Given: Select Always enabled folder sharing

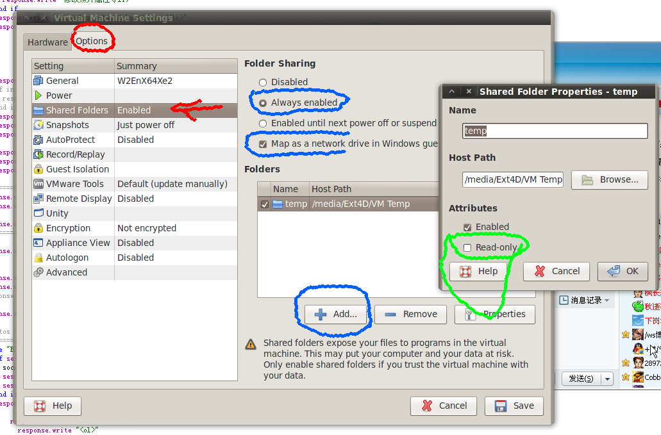Looking at the screenshot, I should pos(263,103).
